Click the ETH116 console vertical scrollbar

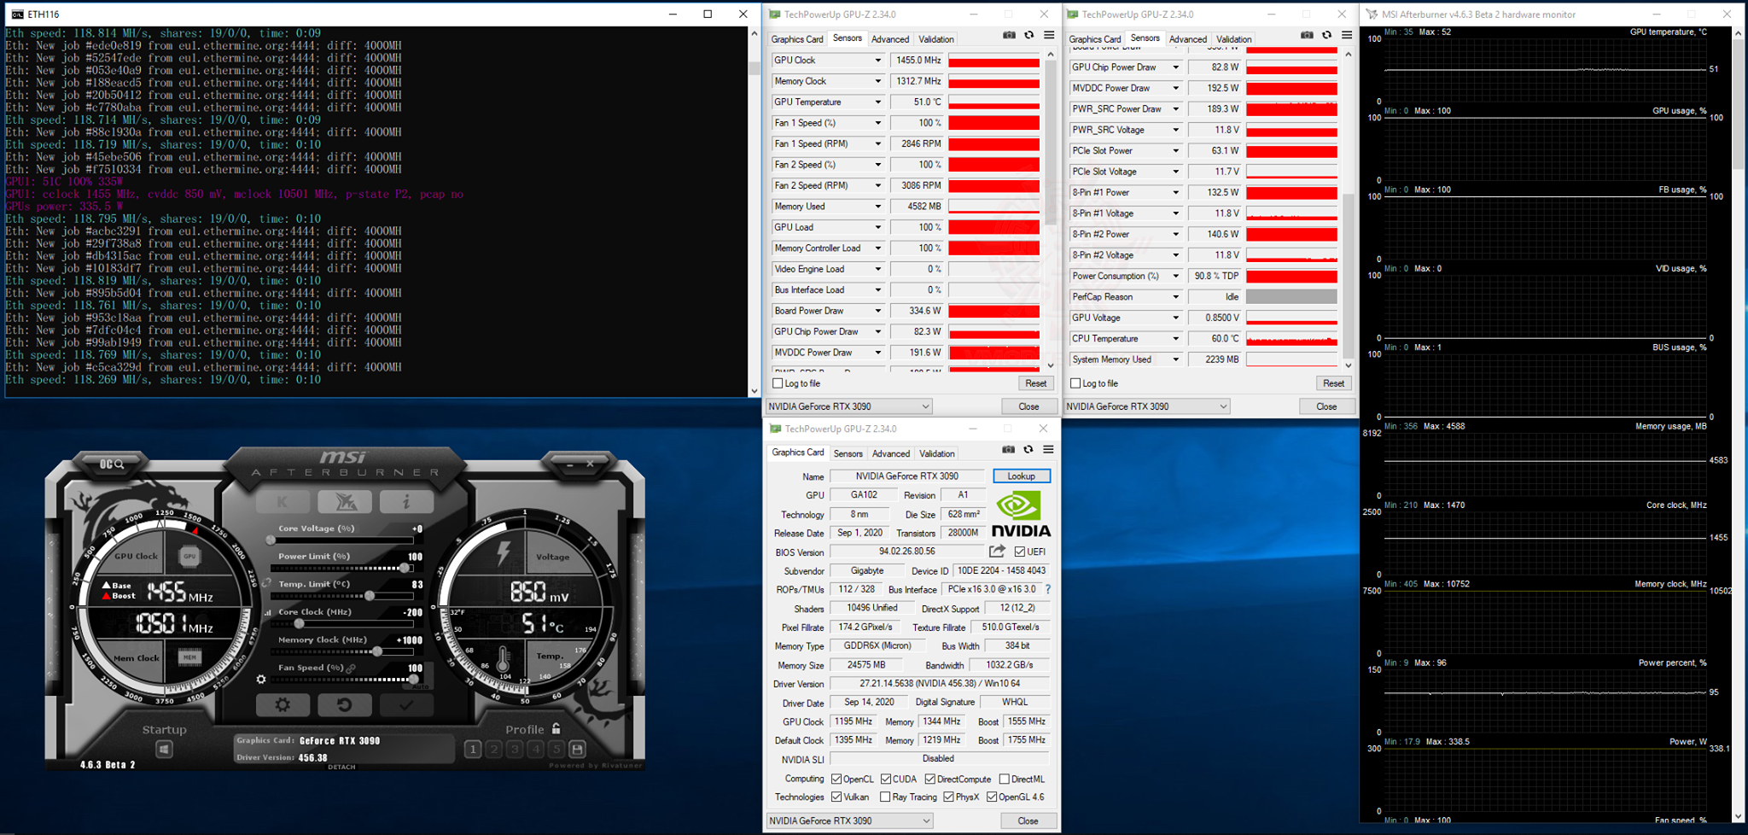pos(755,212)
